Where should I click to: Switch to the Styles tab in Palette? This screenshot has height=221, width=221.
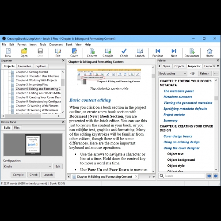point(166,66)
